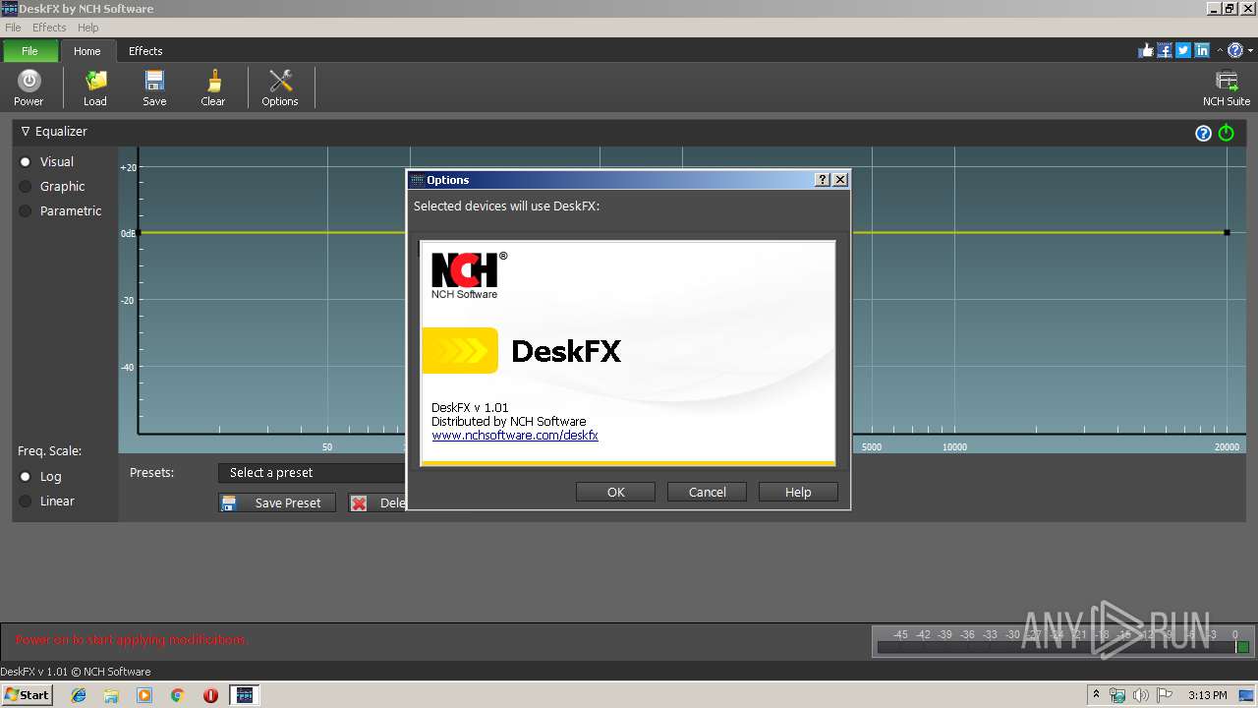
Task: Click the DeskFX splash image
Action: pos(628,353)
